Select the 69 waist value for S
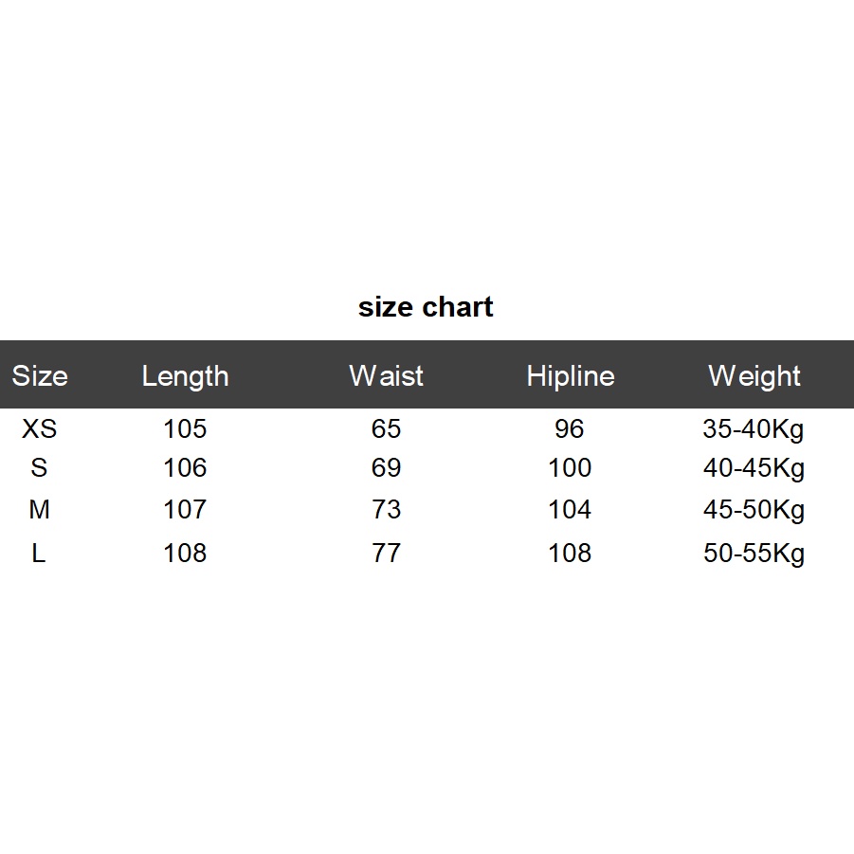The width and height of the screenshot is (854, 854). pyautogui.click(x=386, y=468)
